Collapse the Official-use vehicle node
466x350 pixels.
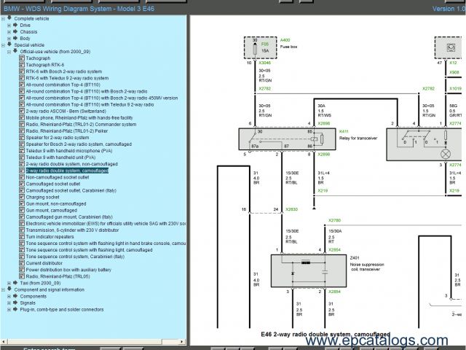coord(9,52)
